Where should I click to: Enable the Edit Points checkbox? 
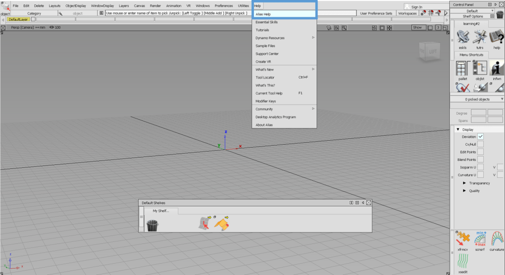[480, 152]
